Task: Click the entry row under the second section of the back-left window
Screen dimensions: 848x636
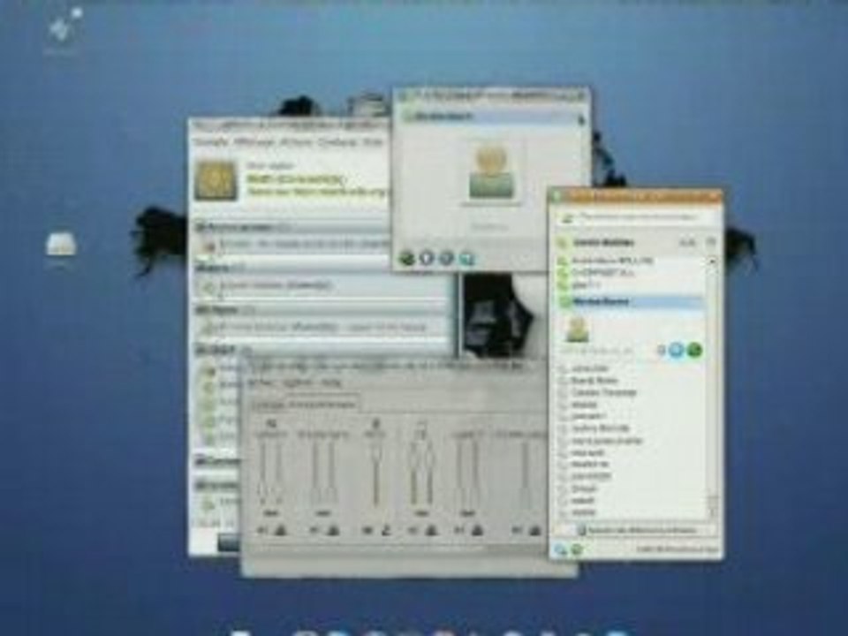Action: tap(324, 285)
